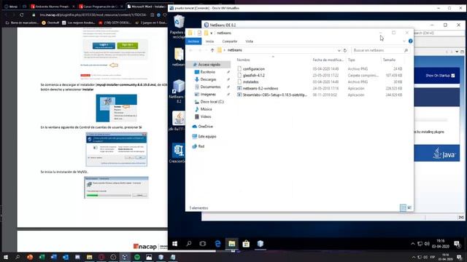The height and width of the screenshot is (262, 467).
Task: Expand the Explorer ribbon with the chevron
Action: pyautogui.click(x=404, y=41)
